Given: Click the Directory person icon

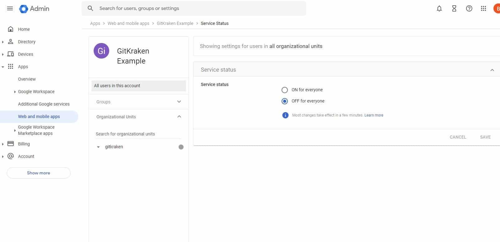Looking at the screenshot, I should 11,41.
